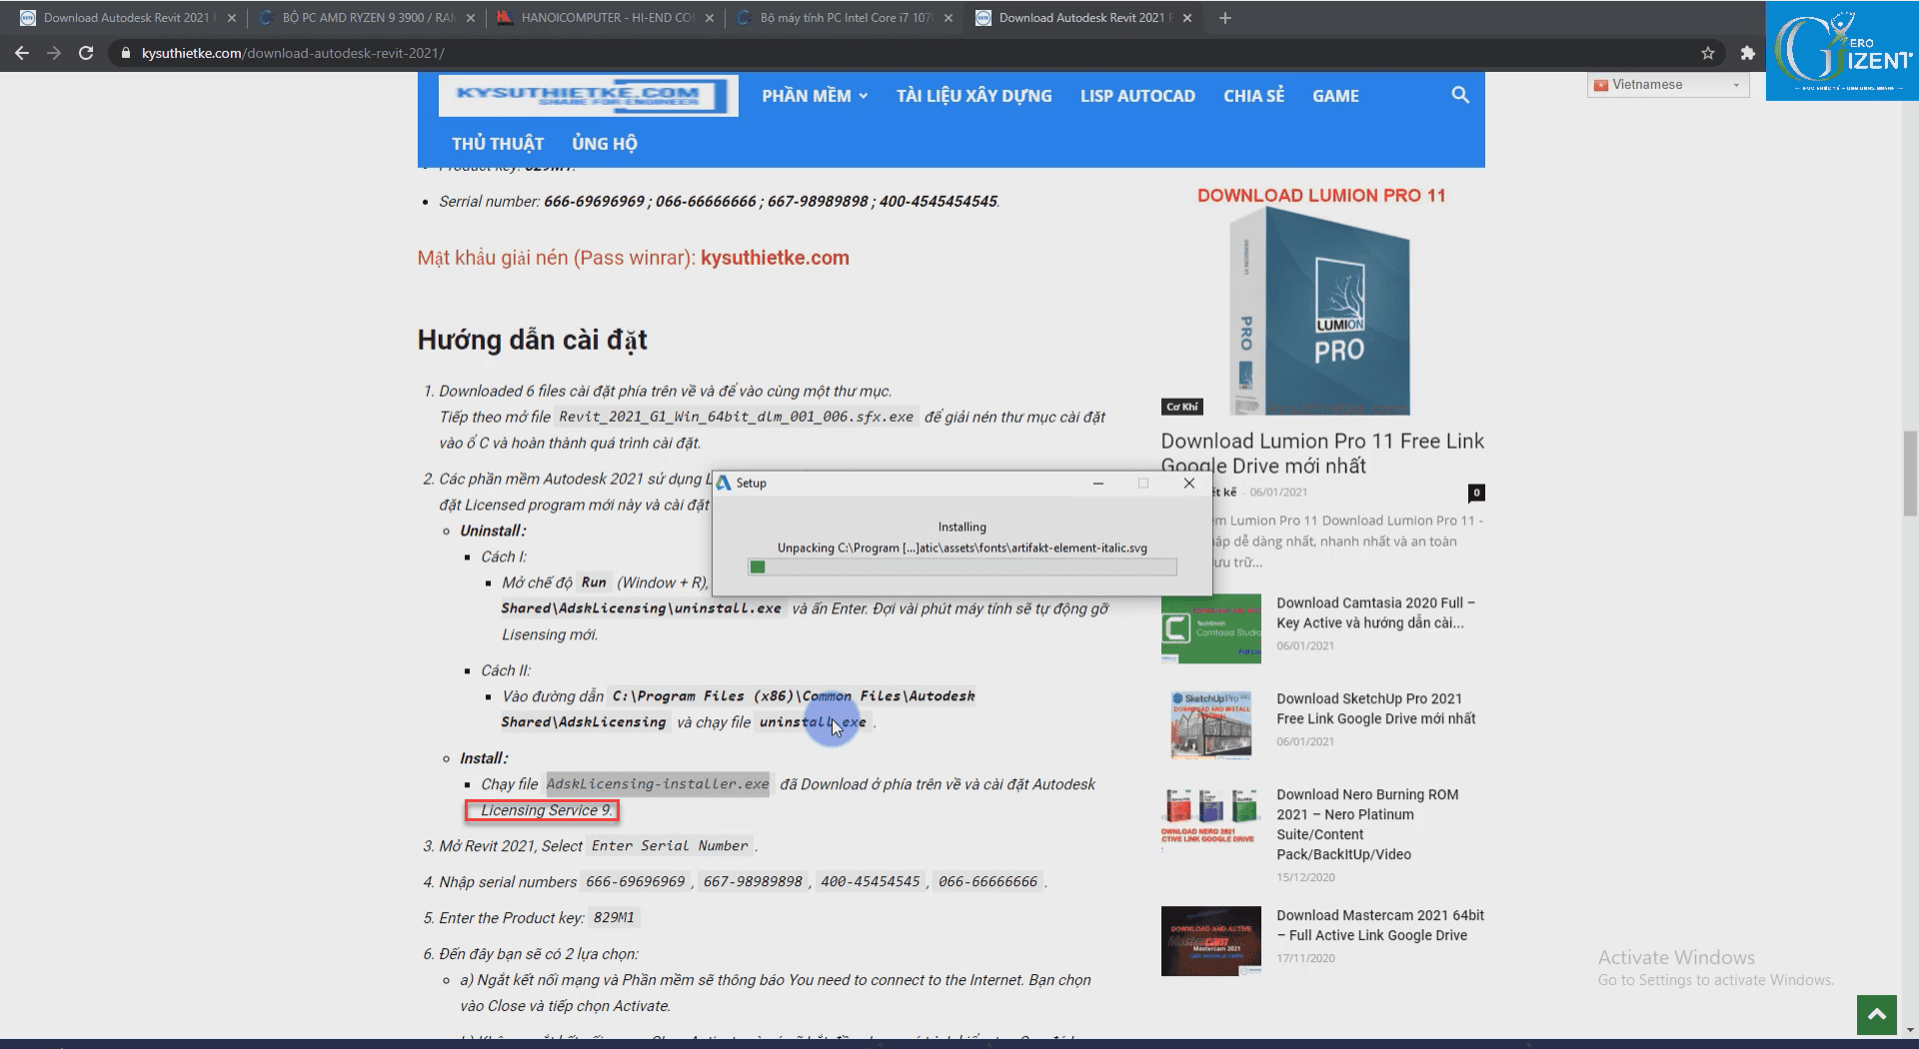Open the Vietnamese language dropdown

click(1668, 85)
